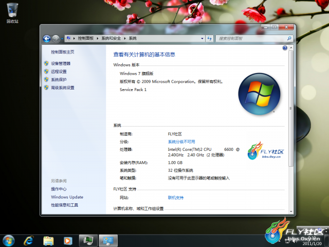Viewport: 329px width, 247px height.
Task: Switch to the Control Panel taskbar button
Action: tap(108, 241)
